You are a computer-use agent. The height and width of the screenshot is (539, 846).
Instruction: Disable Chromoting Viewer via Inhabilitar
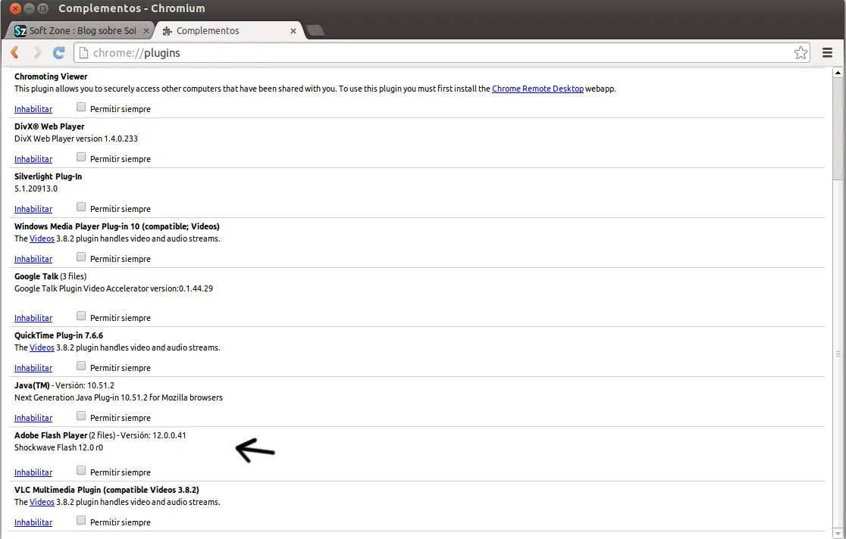coord(33,109)
